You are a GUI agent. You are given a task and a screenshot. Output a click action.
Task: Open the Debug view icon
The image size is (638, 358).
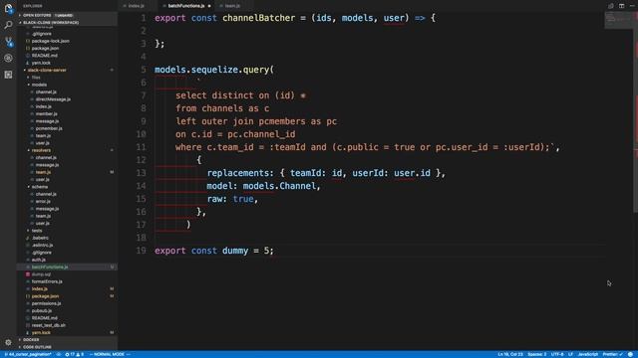(x=8, y=58)
